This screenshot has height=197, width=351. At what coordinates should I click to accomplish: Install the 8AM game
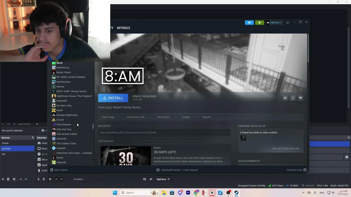(x=113, y=98)
